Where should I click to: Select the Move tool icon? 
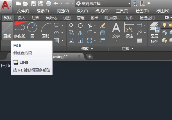pos(71,25)
